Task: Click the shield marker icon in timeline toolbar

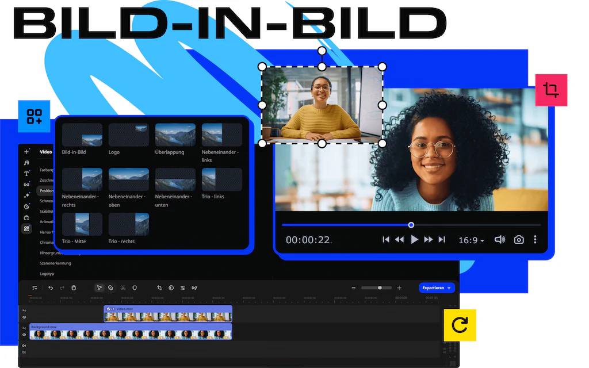Action: coord(135,287)
